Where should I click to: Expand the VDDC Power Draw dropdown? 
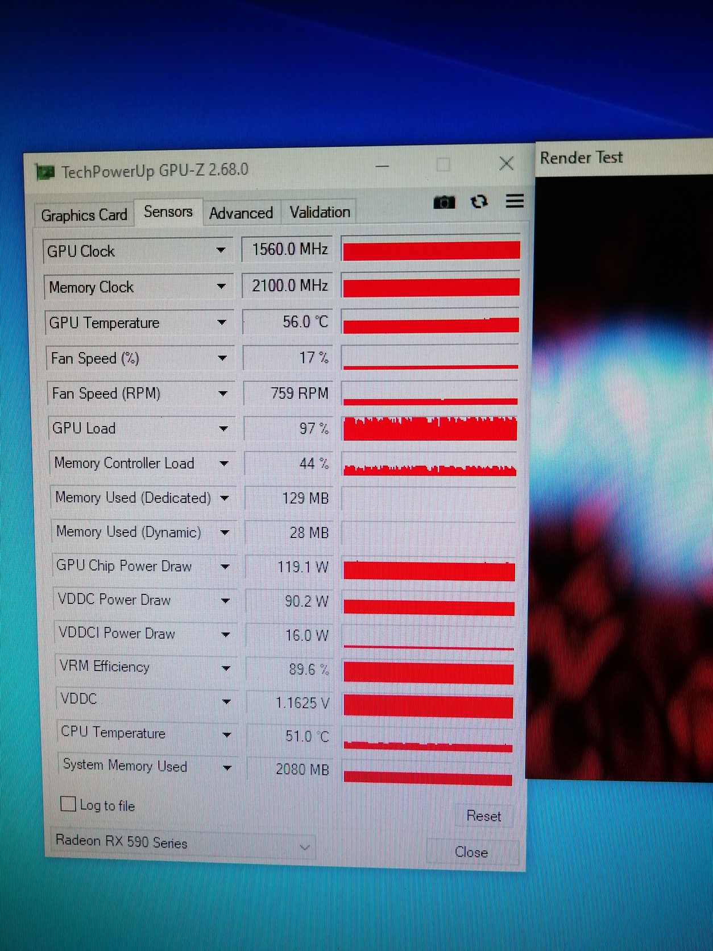(226, 601)
